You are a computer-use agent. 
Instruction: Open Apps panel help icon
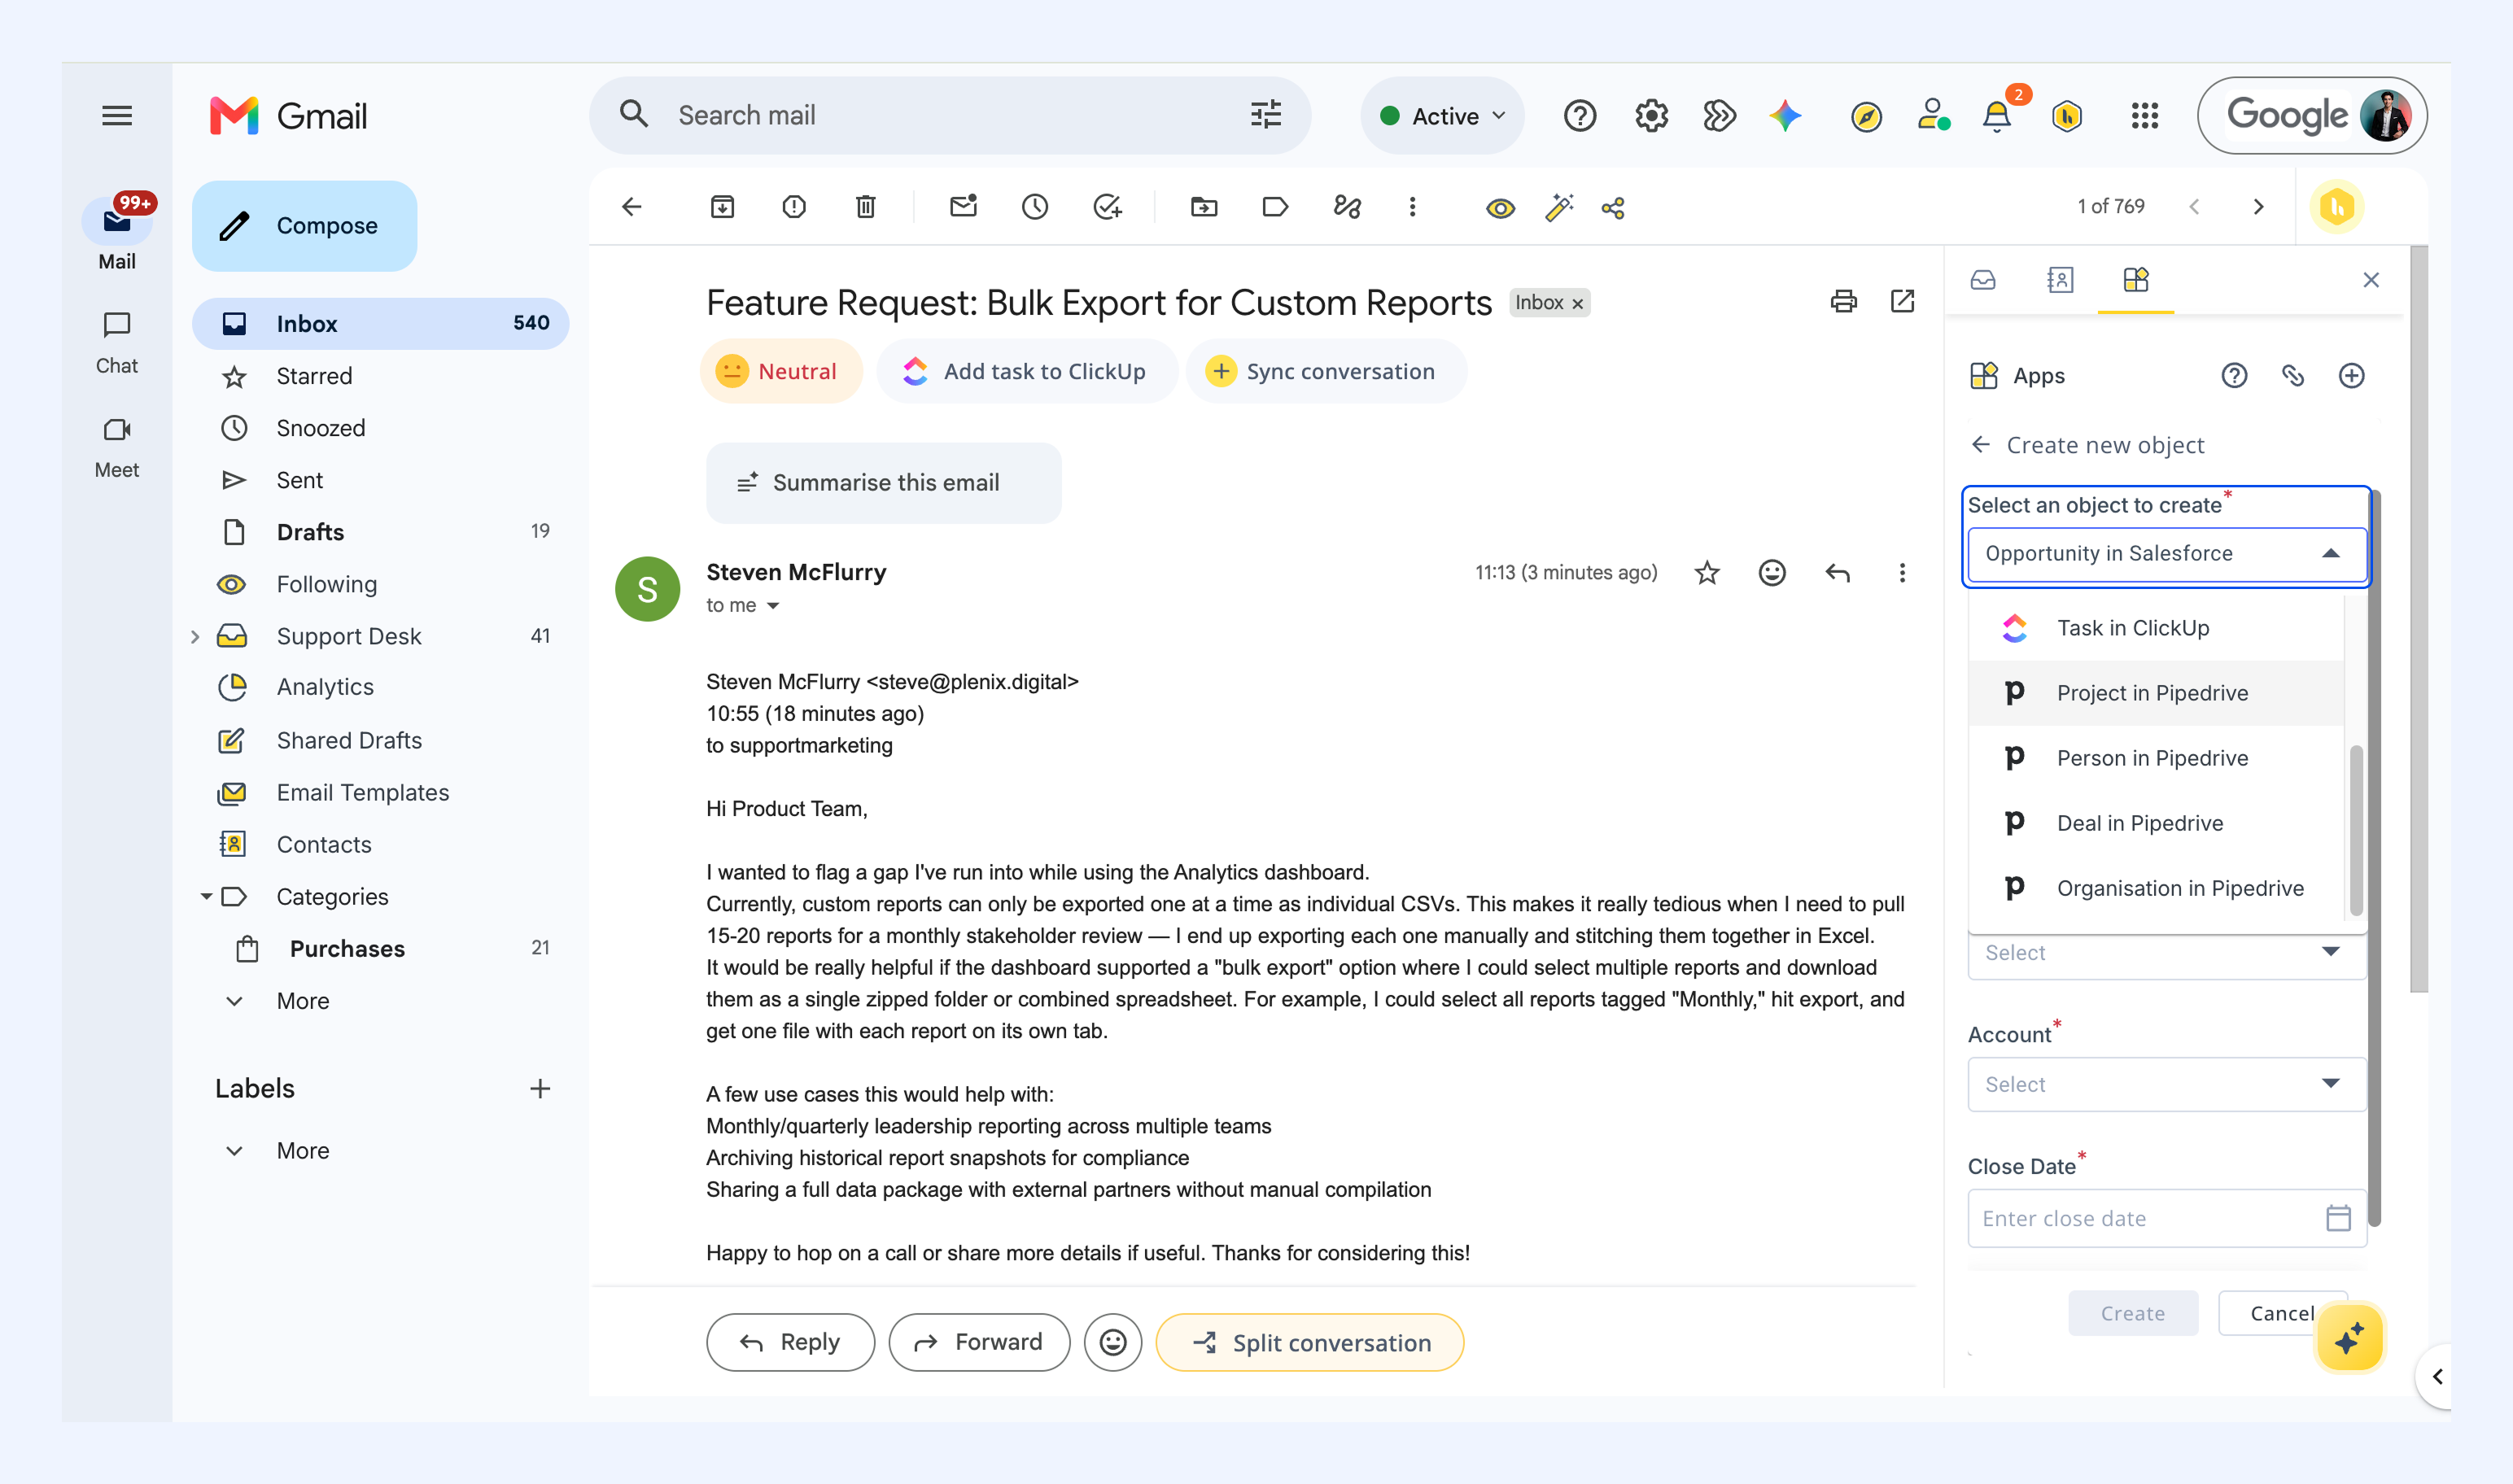click(x=2234, y=375)
